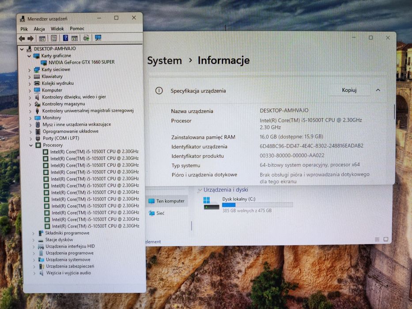Click the Settings window vertical scrollbar

click(394, 112)
